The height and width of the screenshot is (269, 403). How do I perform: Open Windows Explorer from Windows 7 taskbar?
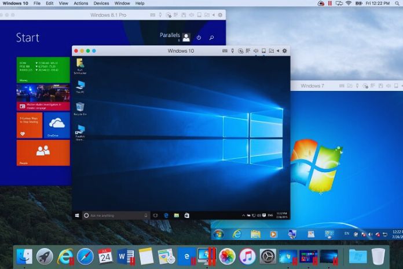tap(255, 234)
